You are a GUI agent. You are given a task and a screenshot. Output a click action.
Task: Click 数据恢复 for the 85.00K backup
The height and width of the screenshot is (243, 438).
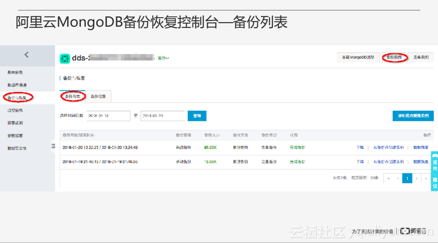click(x=421, y=148)
